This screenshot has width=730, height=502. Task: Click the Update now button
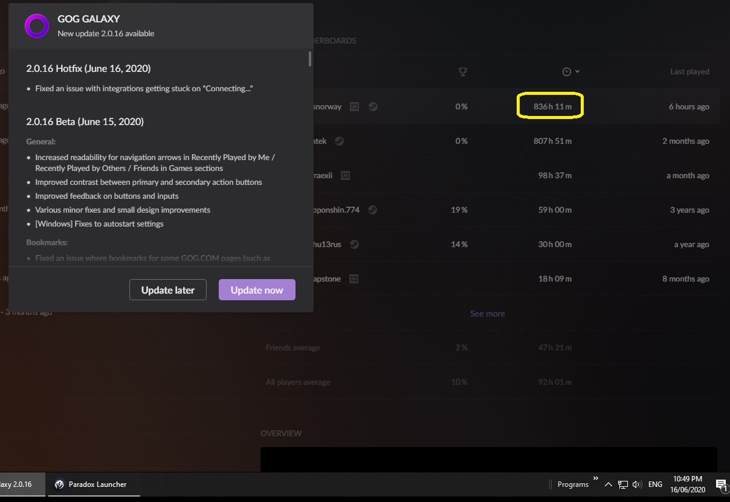(x=257, y=290)
